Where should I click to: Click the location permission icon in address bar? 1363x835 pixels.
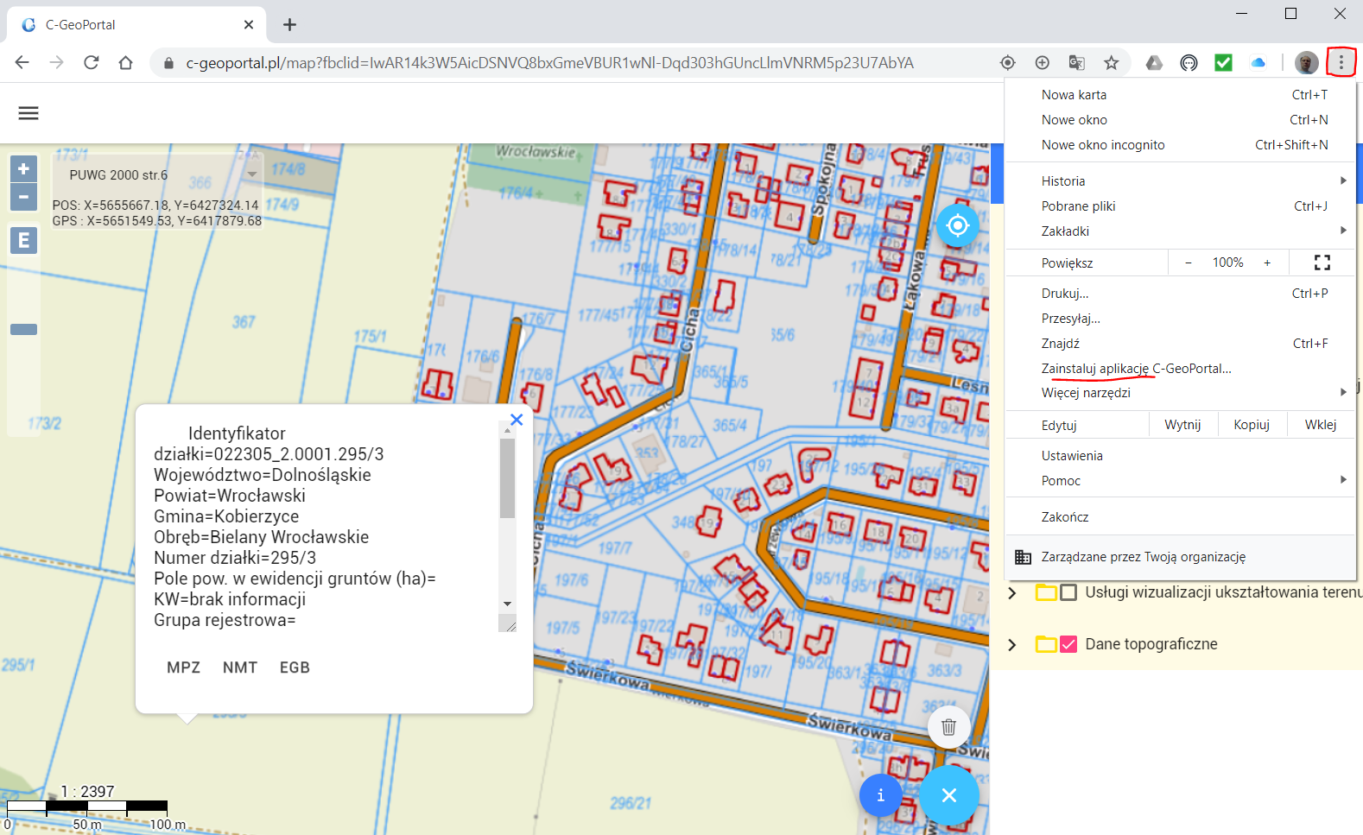pyautogui.click(x=1008, y=62)
